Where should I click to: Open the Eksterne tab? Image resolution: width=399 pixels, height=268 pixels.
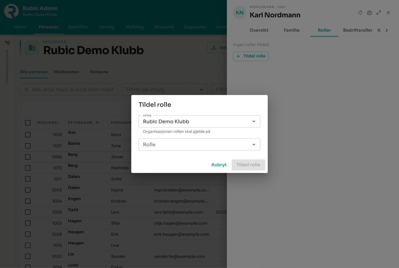click(x=99, y=72)
